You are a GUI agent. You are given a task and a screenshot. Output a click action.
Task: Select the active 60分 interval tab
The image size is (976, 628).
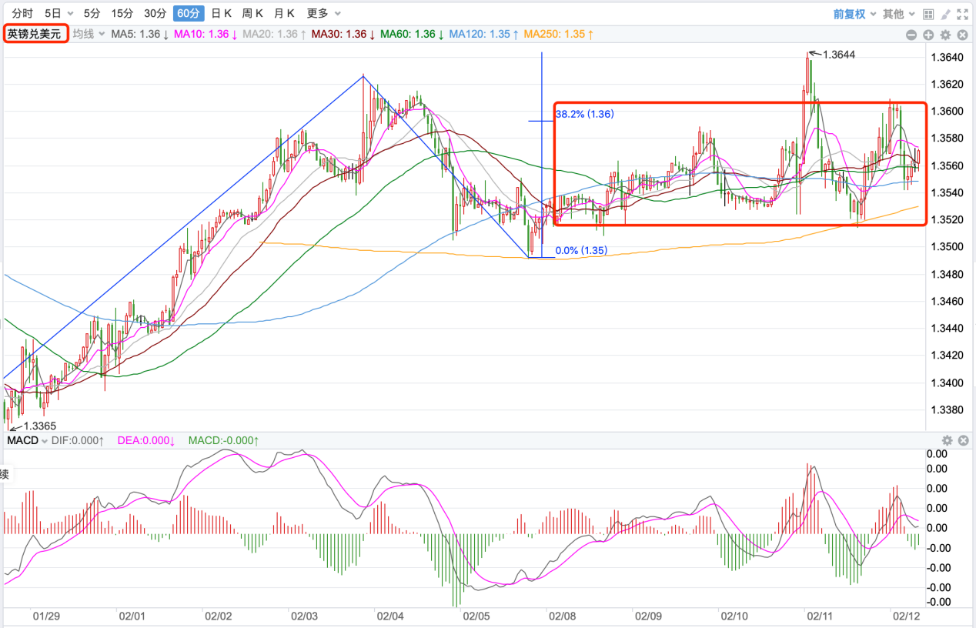pos(189,14)
